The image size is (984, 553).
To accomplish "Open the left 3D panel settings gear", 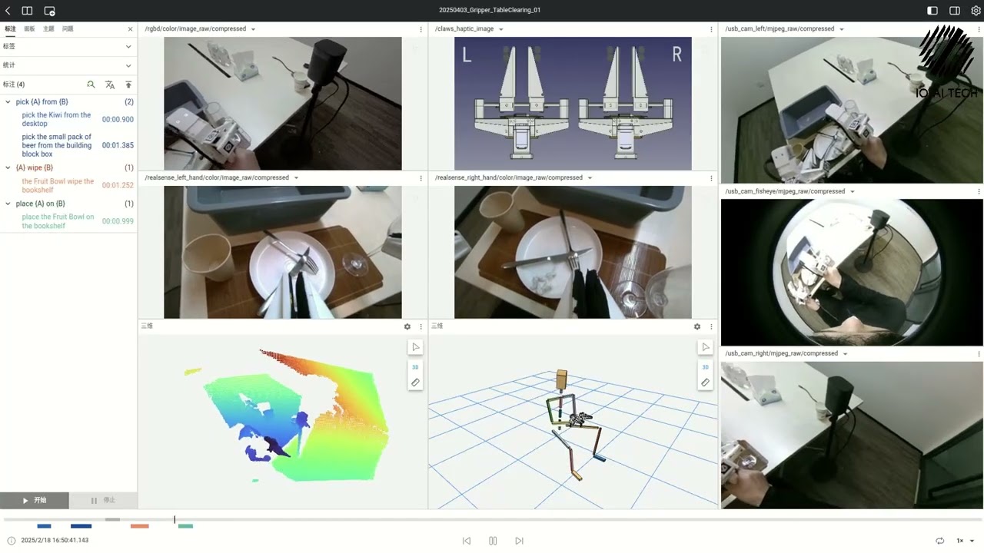I will pos(407,326).
